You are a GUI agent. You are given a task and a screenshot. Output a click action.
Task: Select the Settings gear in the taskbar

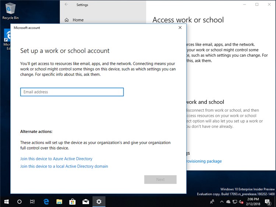tap(99, 201)
